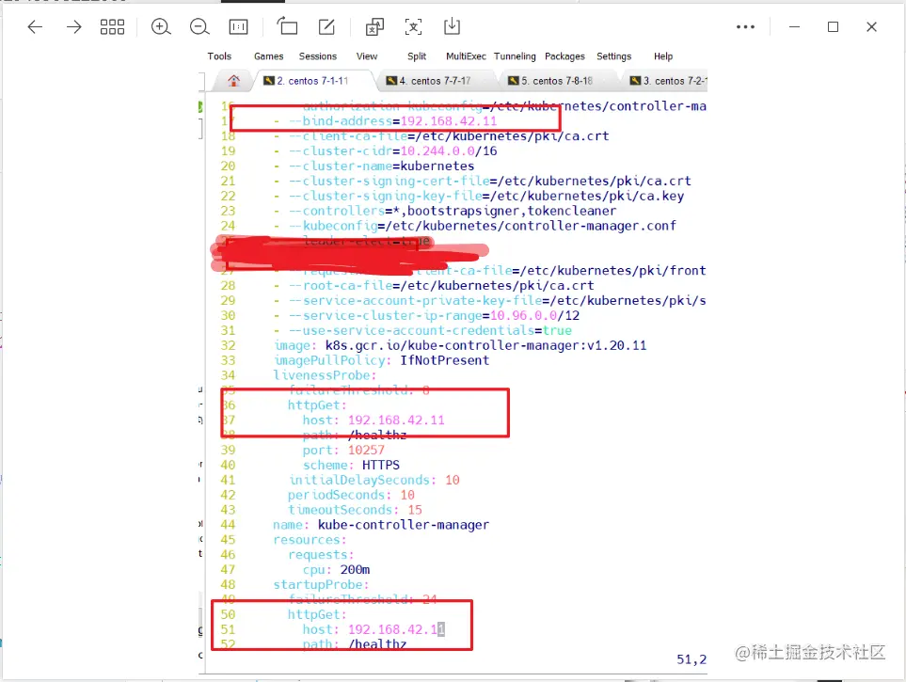906x682 pixels.
Task: Click livenessProbe on line 34
Action: click(x=325, y=375)
